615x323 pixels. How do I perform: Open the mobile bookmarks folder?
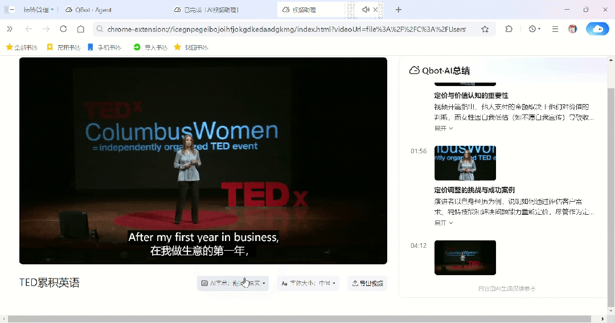[104, 47]
